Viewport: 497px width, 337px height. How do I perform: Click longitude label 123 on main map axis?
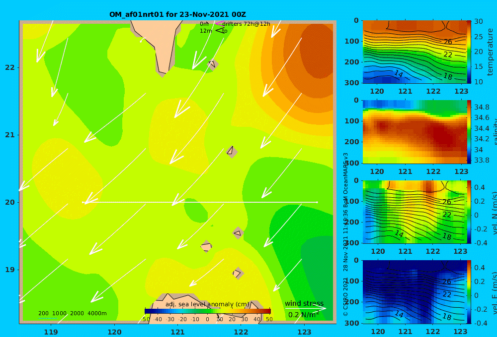click(305, 332)
